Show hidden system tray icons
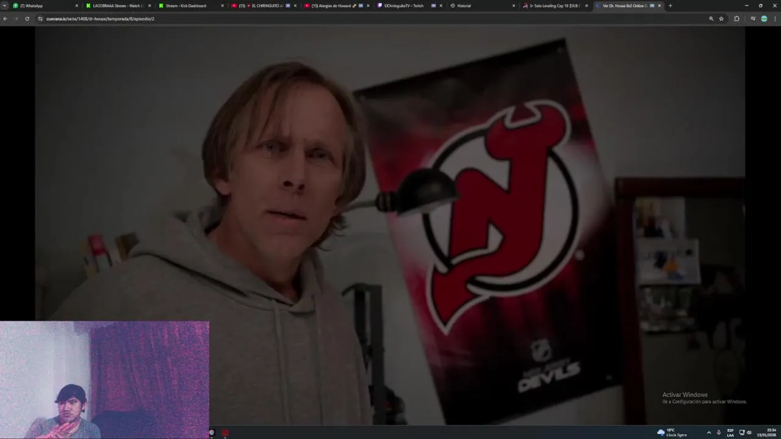Screen dimensions: 781x439 tap(708, 432)
